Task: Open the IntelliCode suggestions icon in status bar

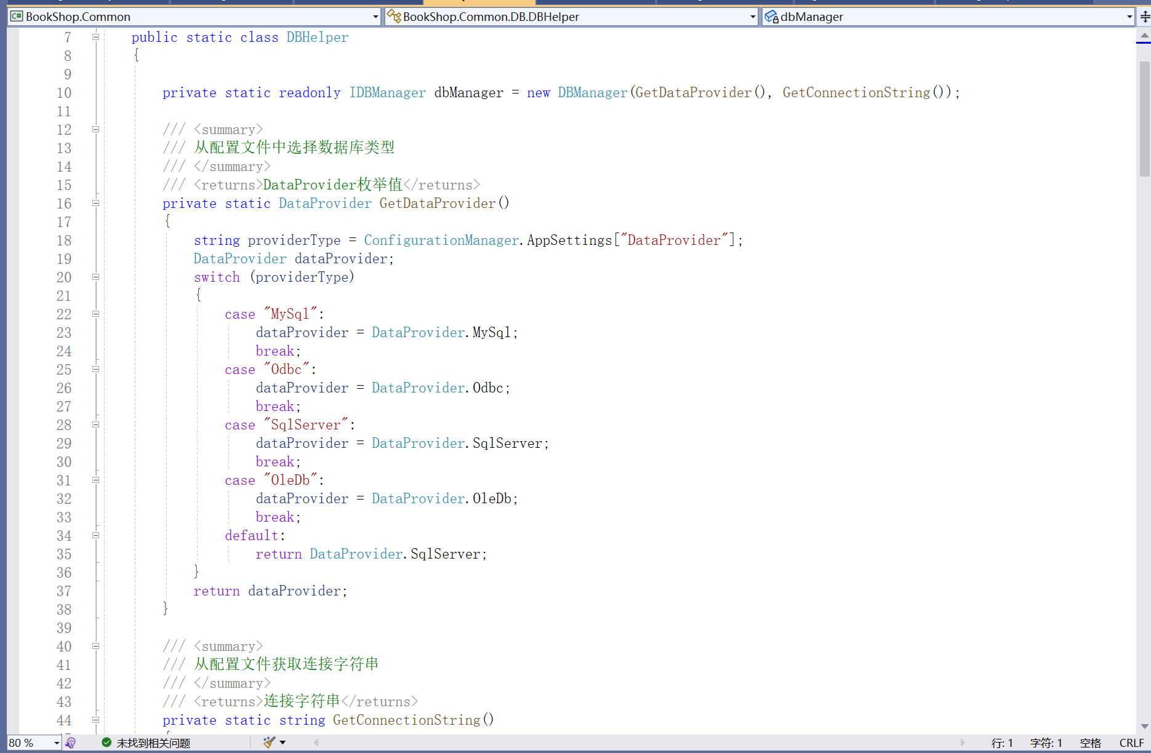Action: click(x=71, y=743)
